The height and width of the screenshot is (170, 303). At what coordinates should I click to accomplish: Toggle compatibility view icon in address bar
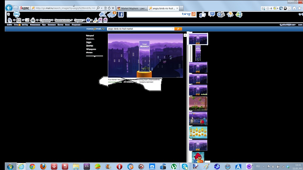[105, 8]
